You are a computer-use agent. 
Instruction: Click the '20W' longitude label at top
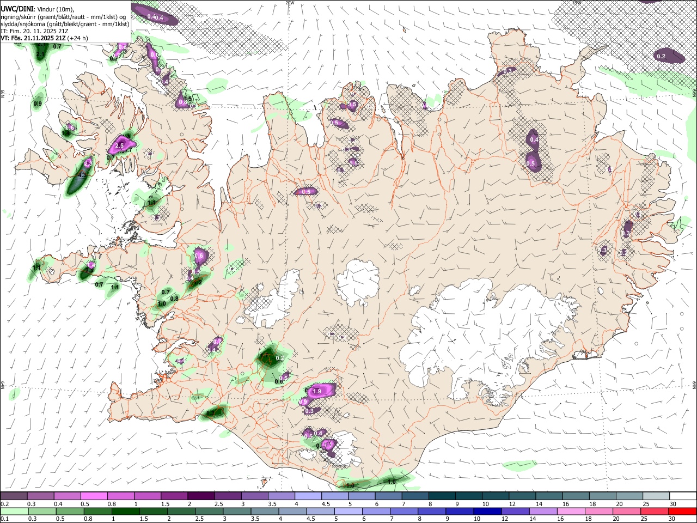point(290,3)
